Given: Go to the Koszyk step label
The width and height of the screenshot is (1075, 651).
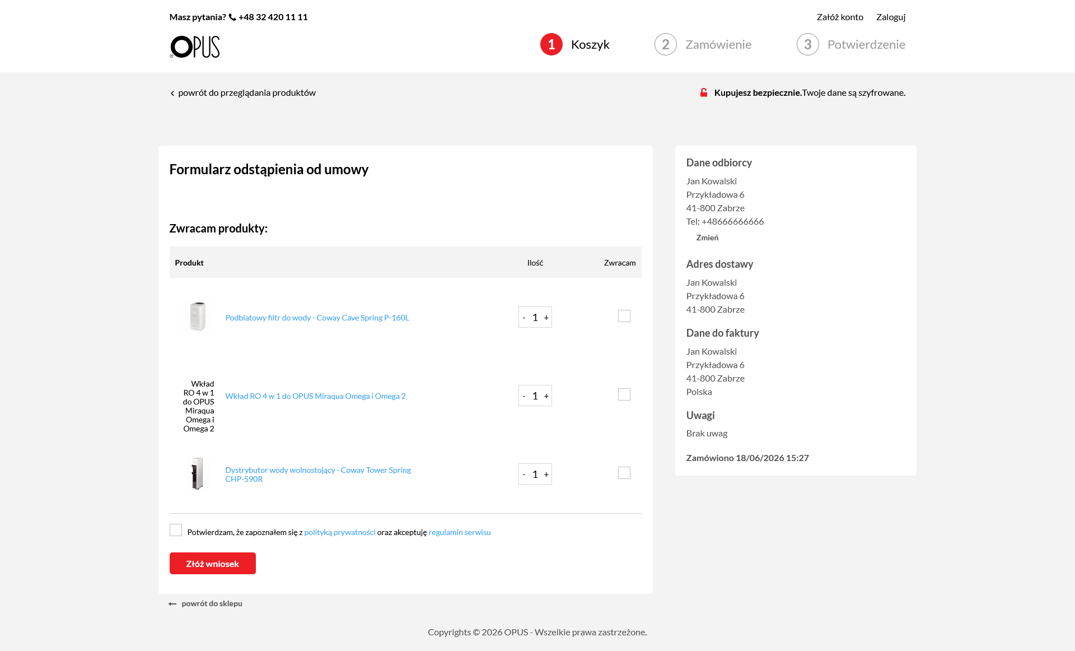Looking at the screenshot, I should tap(590, 44).
